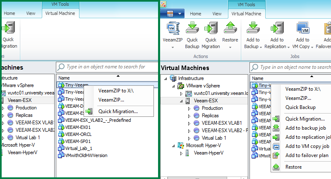Click Production resource pool icon in right tree
Image resolution: width=331 pixels, height=179 pixels.
[197, 108]
